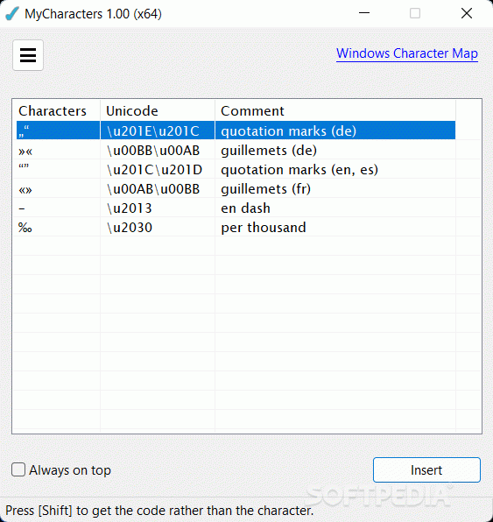
Task: Open the Windows Character Map link
Action: pos(407,53)
